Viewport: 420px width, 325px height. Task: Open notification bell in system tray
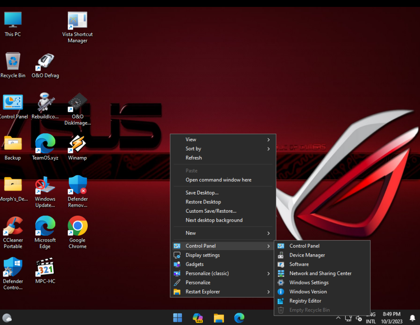point(413,318)
